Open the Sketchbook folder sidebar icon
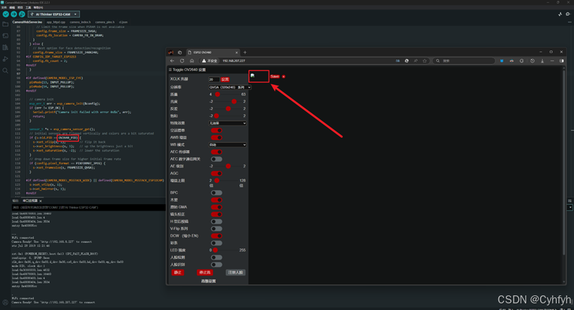The image size is (574, 310). [5, 25]
